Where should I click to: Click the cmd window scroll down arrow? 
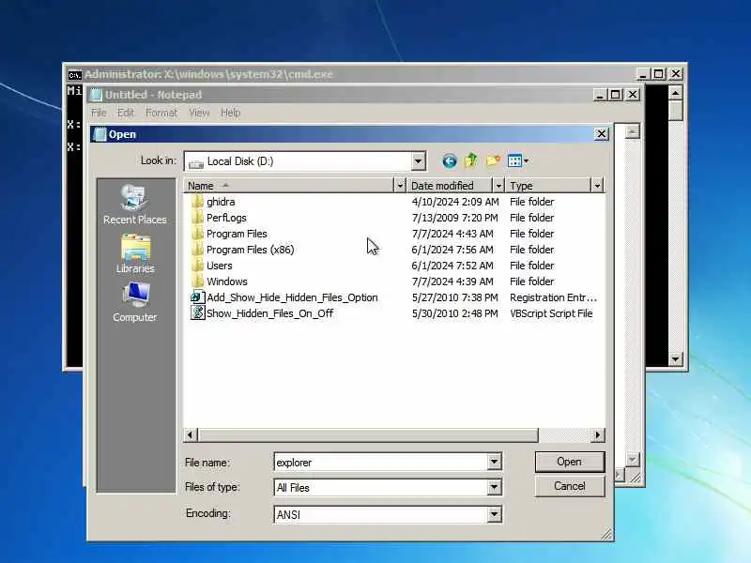[675, 358]
